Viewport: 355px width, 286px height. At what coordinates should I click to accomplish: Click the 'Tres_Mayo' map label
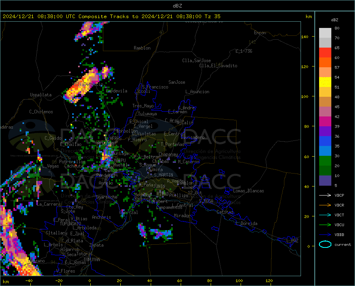coord(143,106)
